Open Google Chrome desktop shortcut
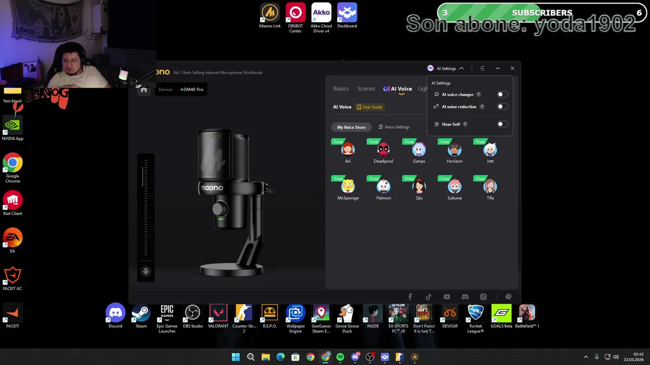This screenshot has width=650, height=365. pos(13,168)
